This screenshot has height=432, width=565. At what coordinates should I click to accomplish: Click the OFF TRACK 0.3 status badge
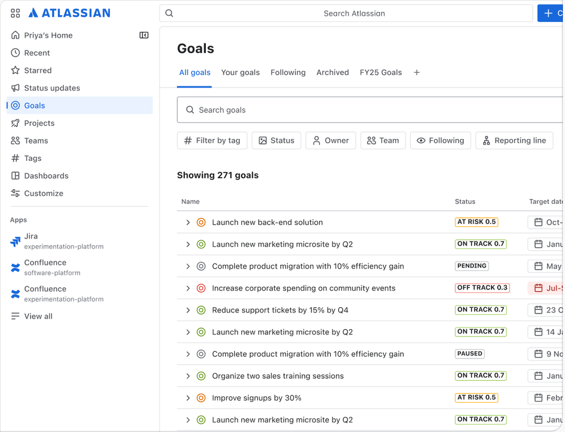pyautogui.click(x=482, y=288)
